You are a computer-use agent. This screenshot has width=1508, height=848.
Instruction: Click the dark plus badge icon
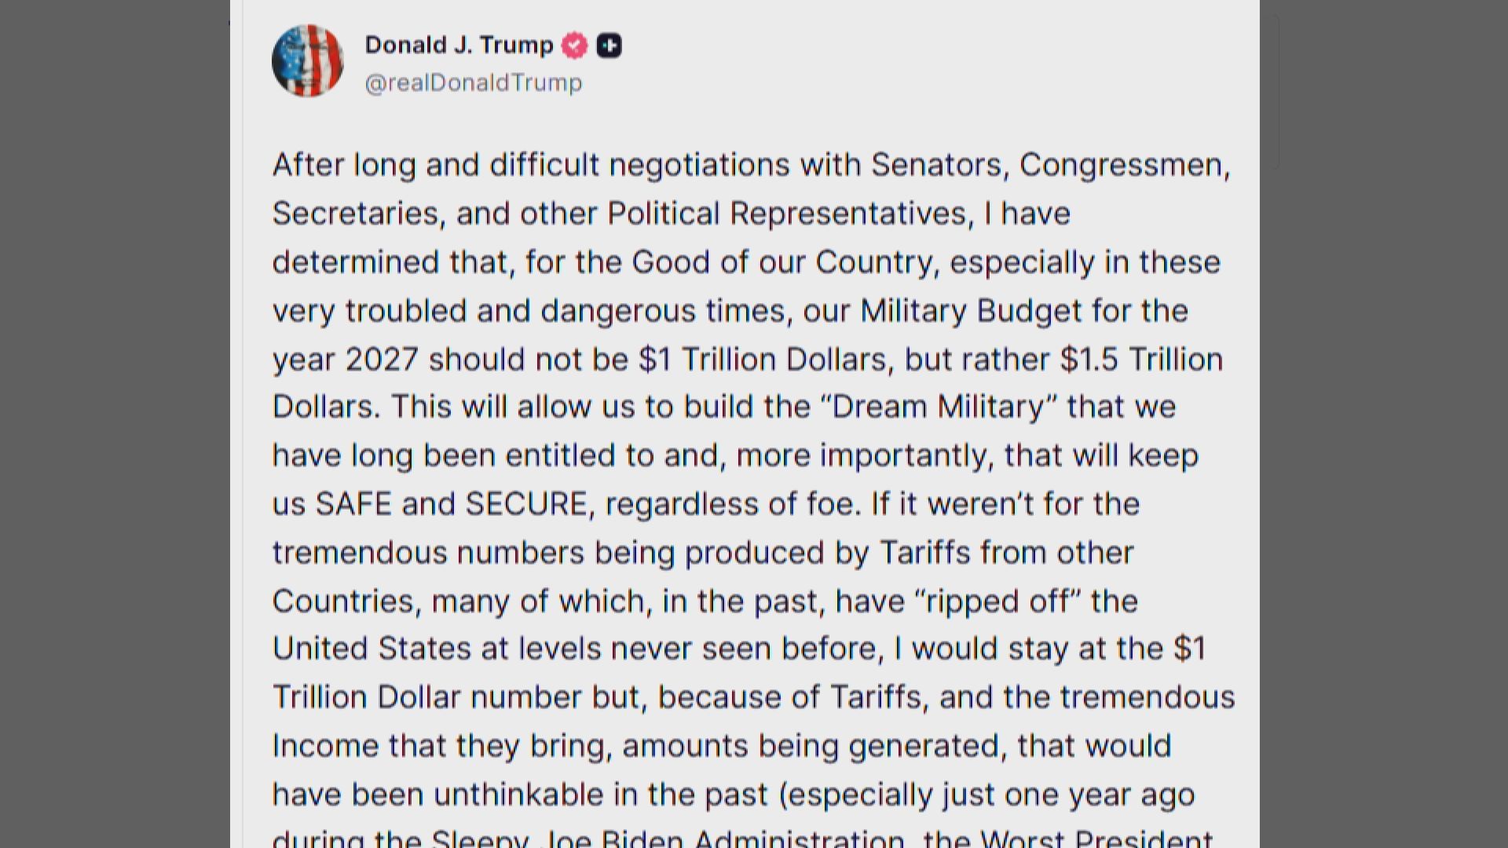point(609,46)
